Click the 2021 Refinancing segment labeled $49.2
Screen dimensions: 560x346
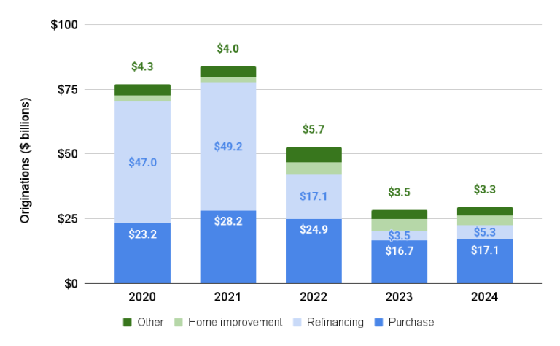227,146
